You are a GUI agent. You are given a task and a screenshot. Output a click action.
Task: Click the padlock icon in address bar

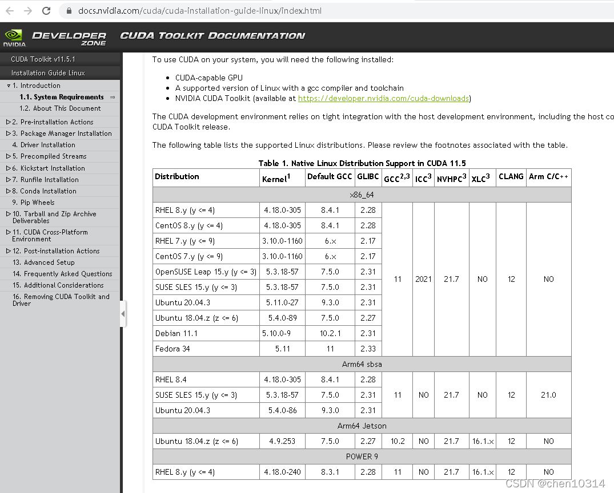click(x=69, y=11)
